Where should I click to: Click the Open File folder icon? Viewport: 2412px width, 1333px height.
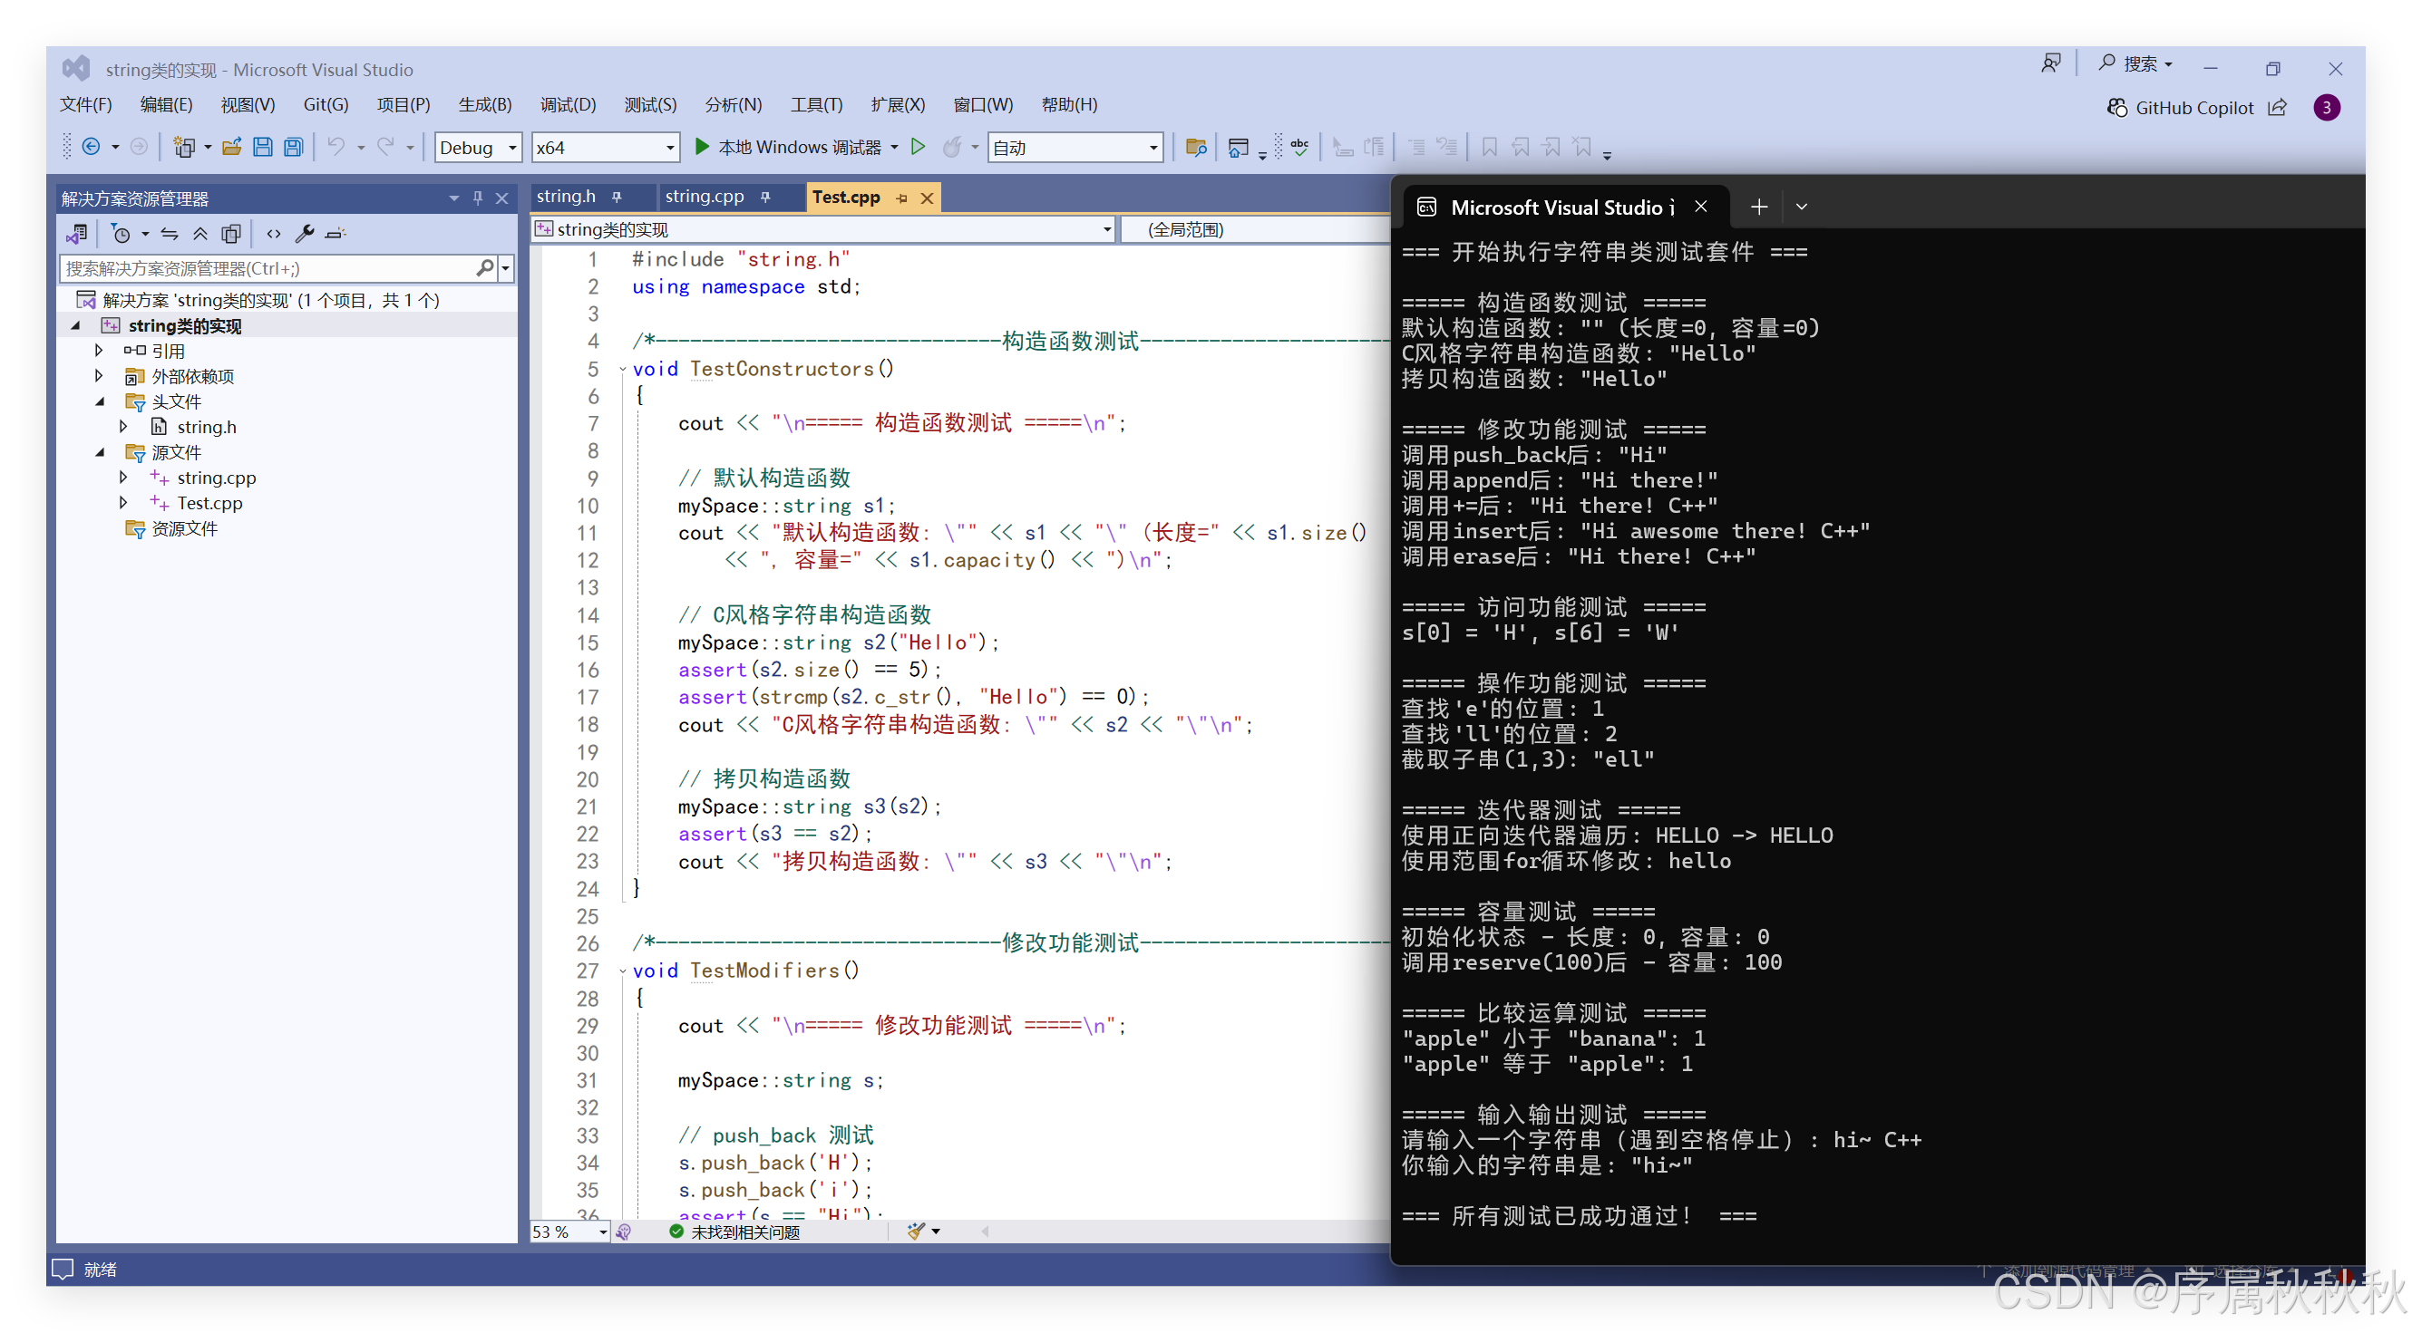point(232,147)
